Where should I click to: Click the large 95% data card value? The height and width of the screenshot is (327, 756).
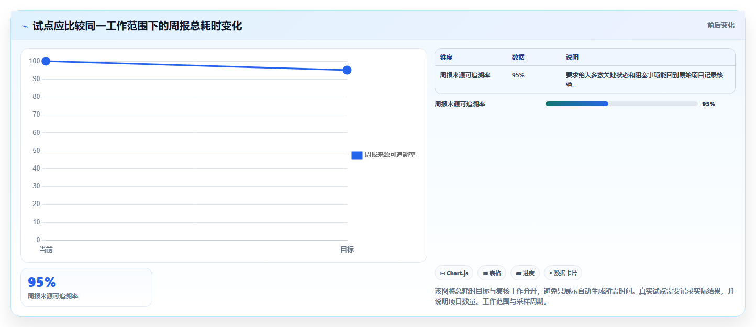[42, 283]
